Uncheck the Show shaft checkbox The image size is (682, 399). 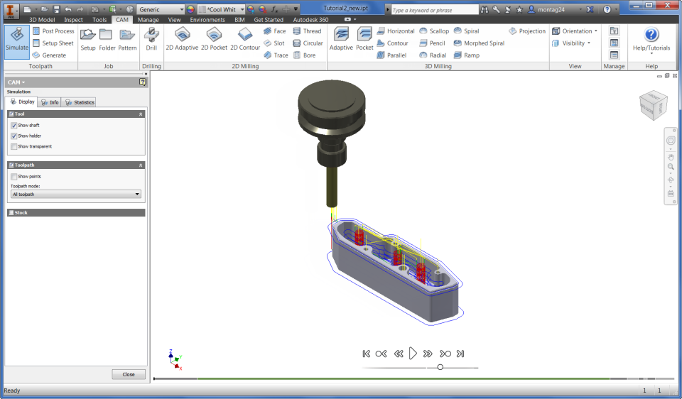(14, 125)
